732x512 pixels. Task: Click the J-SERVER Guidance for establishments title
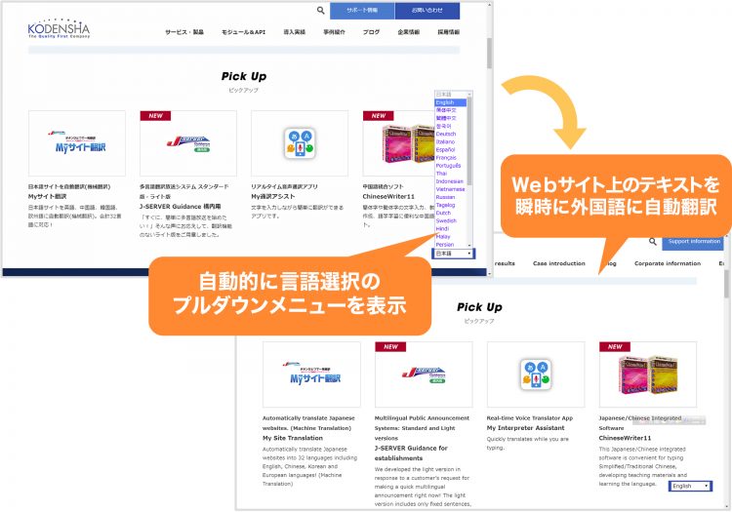coord(411,453)
